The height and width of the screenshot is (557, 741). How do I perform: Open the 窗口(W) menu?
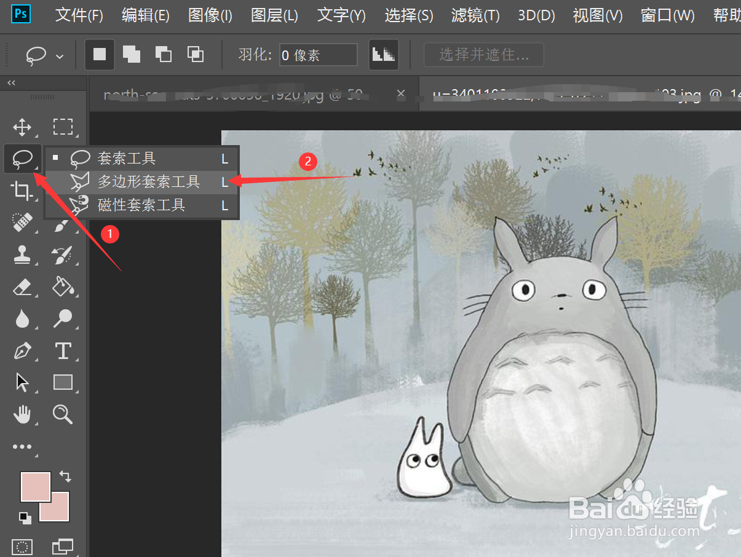[668, 15]
